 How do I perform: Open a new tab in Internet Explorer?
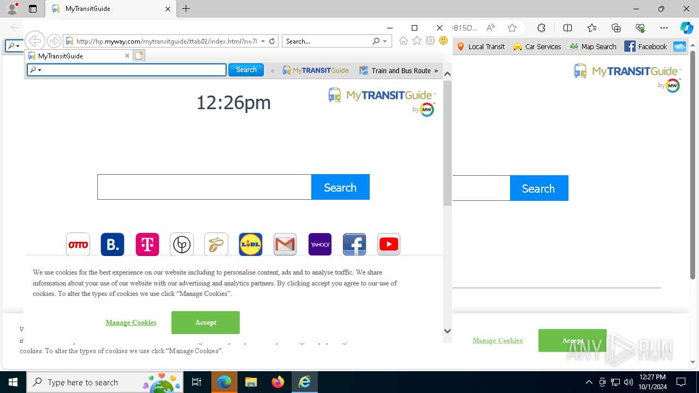click(x=139, y=56)
